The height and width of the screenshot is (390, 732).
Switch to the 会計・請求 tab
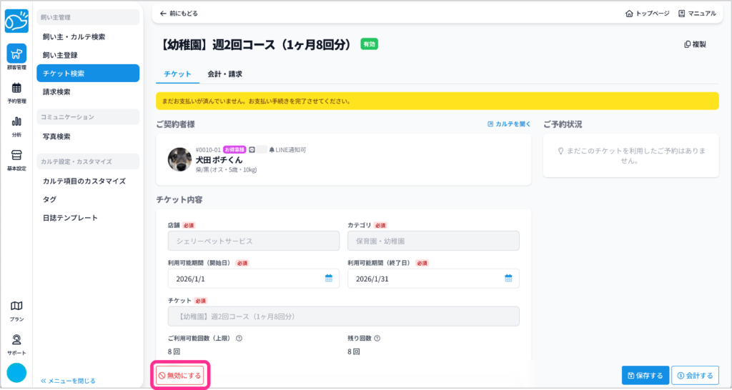[x=224, y=74]
